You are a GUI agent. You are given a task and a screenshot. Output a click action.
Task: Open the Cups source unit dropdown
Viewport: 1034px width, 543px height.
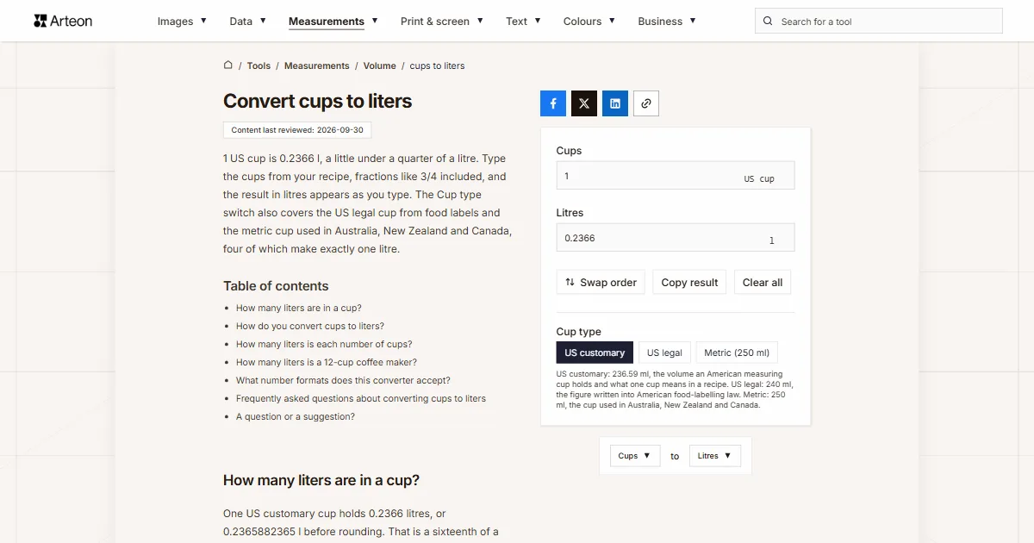click(x=635, y=456)
